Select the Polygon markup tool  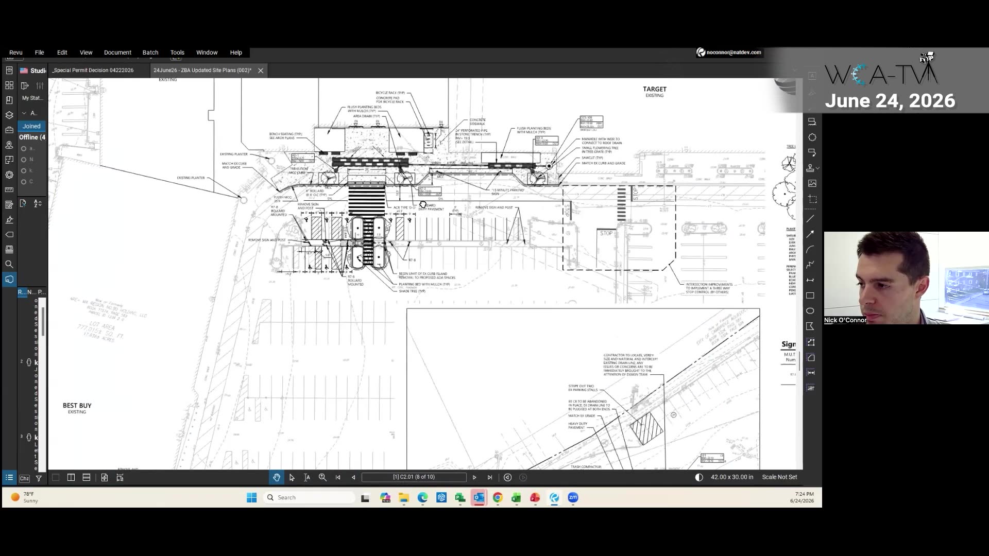(810, 326)
